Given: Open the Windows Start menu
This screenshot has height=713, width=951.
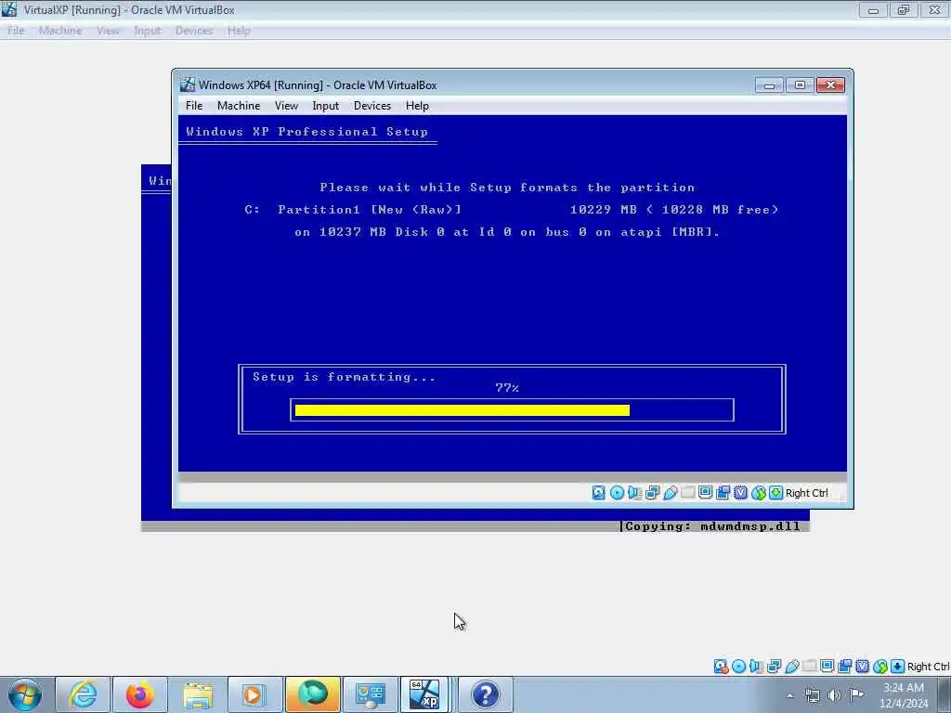Looking at the screenshot, I should pyautogui.click(x=25, y=694).
